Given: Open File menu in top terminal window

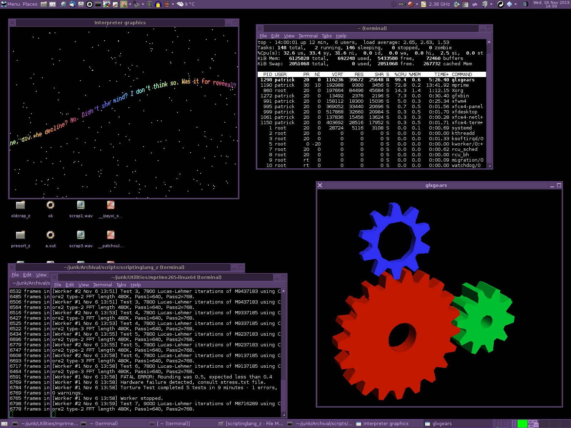Looking at the screenshot, I should point(263,36).
